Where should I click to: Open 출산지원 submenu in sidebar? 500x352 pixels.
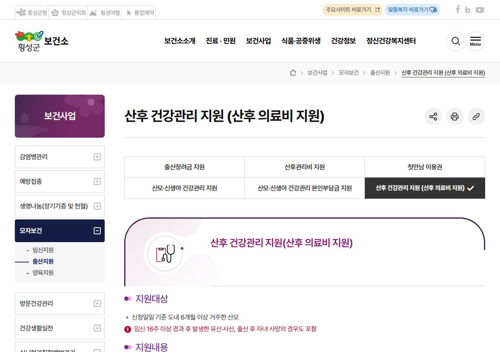[x=43, y=261]
